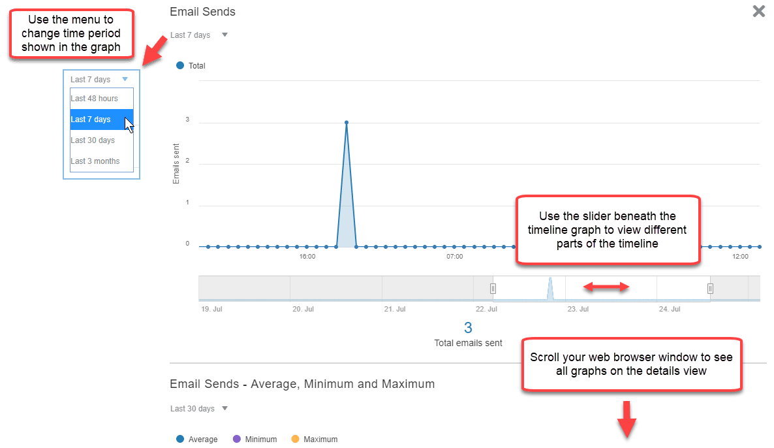Click the left slider grip handle
Viewport: 774px width, 448px height.
coord(493,288)
